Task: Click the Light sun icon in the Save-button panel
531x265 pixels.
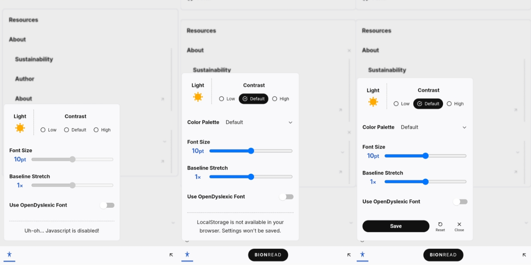Action: tap(373, 102)
